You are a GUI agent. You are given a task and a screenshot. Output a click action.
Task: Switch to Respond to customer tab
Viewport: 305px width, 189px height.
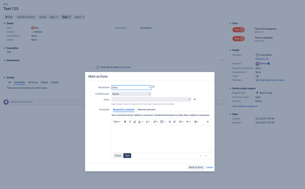(x=124, y=109)
